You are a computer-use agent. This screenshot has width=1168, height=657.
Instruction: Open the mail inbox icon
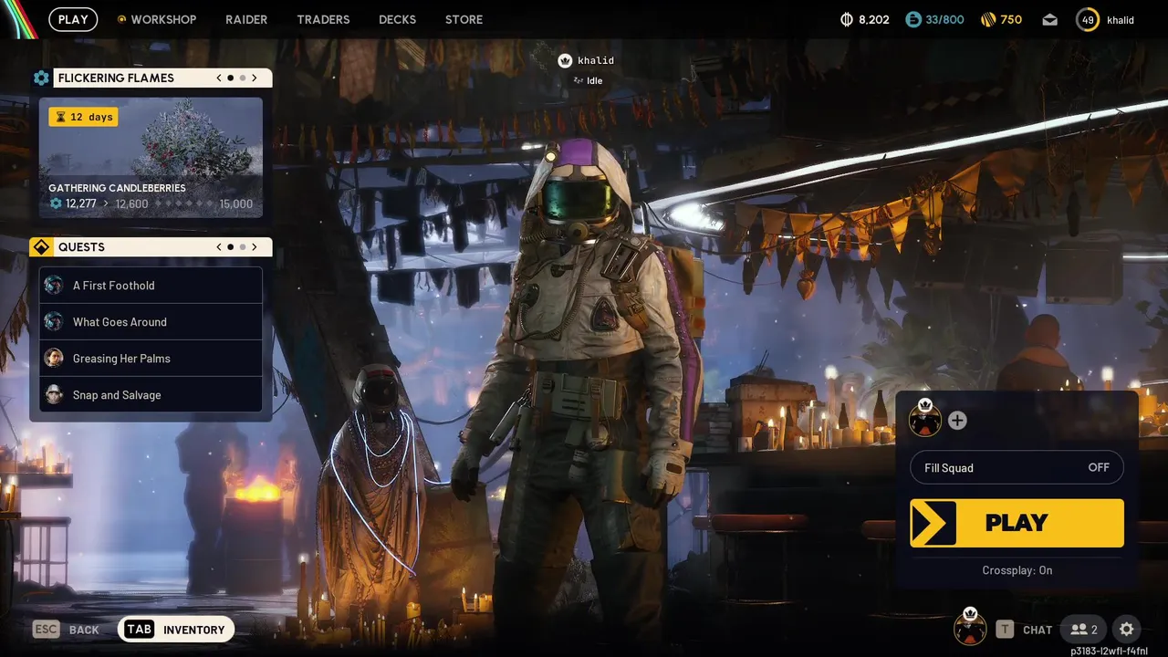point(1050,19)
